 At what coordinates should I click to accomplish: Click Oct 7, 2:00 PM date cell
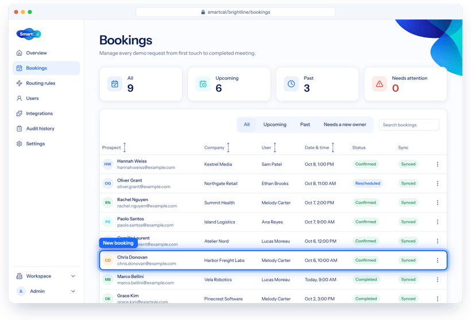click(319, 203)
